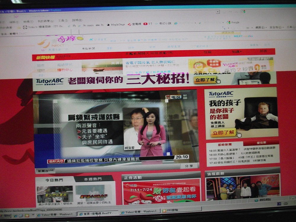Switch to the first Yahoo!奇摩 taskbar window

pyautogui.click(x=56, y=215)
